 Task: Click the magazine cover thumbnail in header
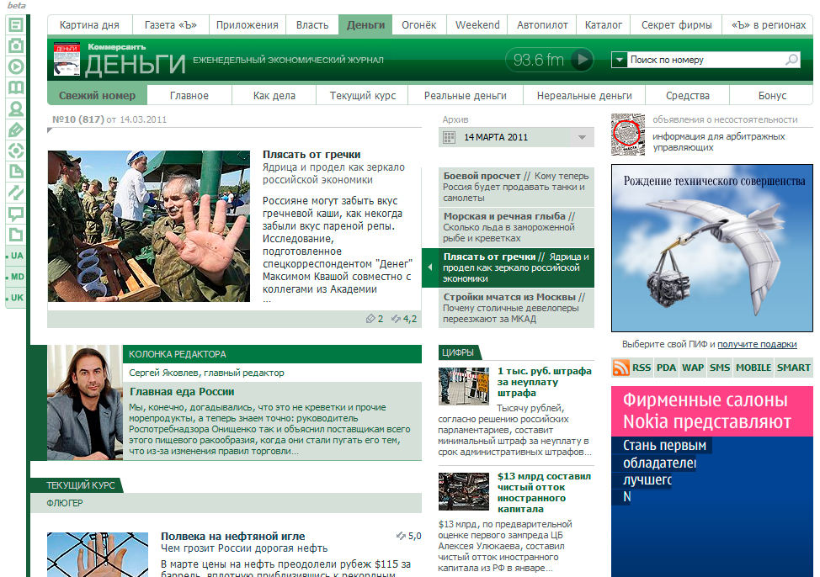(67, 60)
